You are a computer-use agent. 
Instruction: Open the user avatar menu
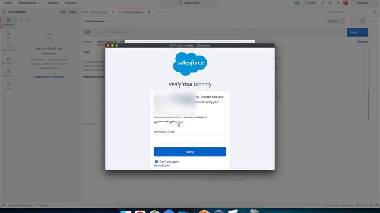(346, 3)
